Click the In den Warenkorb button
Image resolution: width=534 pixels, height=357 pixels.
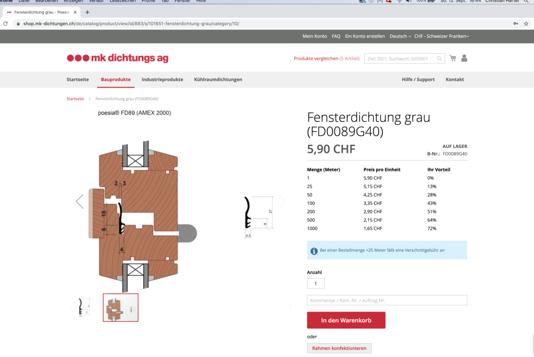point(346,320)
